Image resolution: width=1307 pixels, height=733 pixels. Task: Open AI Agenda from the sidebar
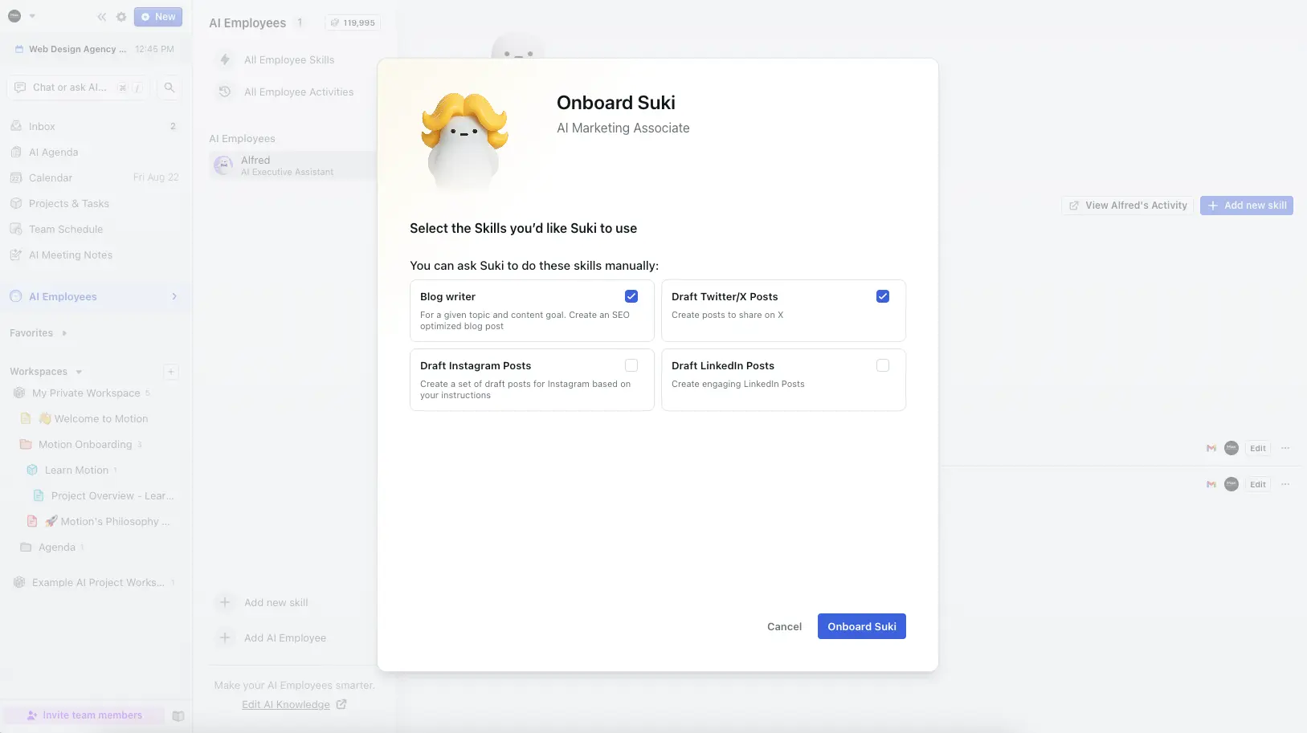(54, 152)
